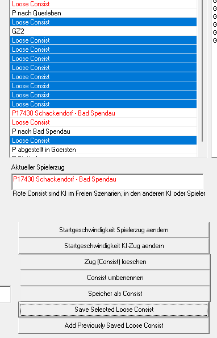Select highlighted Loose Consist above P abgestellt
This screenshot has height=338, width=217.
pyautogui.click(x=103, y=141)
